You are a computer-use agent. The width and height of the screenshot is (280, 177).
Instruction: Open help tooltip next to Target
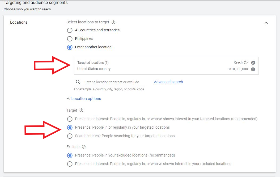pyautogui.click(x=81, y=110)
